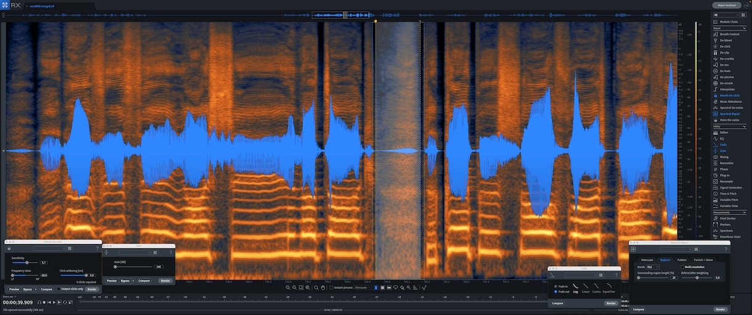Viewport: 752px width, 315px height.
Task: Open the Gain window preset dropdown
Action: click(x=135, y=253)
